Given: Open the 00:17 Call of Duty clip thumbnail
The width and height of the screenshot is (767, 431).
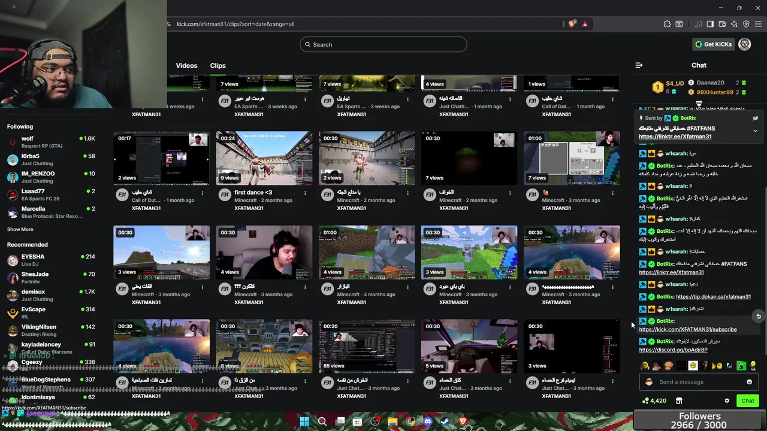Looking at the screenshot, I should click(x=161, y=158).
